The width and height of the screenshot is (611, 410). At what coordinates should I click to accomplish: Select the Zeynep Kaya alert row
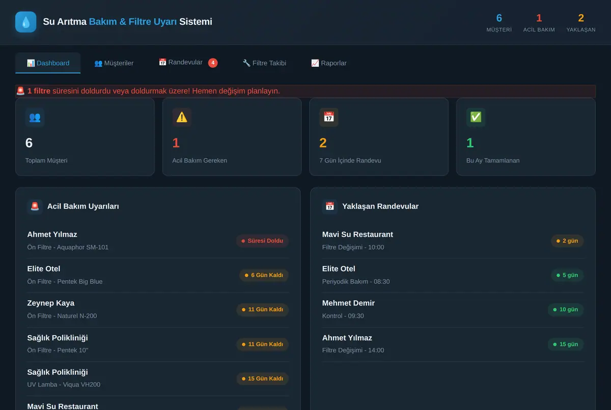pyautogui.click(x=158, y=309)
